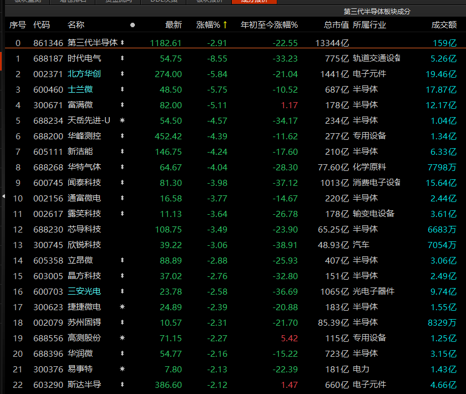Click the star marker next to 易事特

click(122, 369)
